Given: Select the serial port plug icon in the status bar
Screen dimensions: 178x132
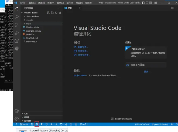Looking at the screenshot, I should click(16, 124).
